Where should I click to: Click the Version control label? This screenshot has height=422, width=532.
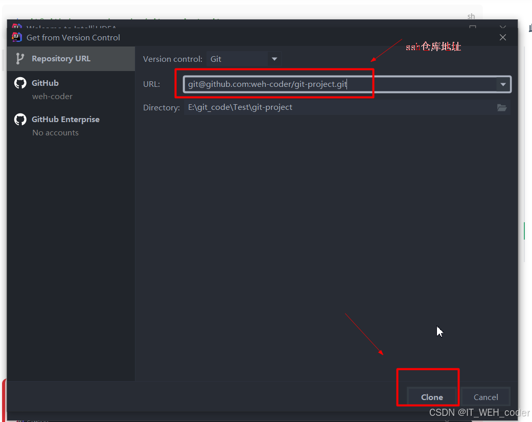(x=173, y=59)
